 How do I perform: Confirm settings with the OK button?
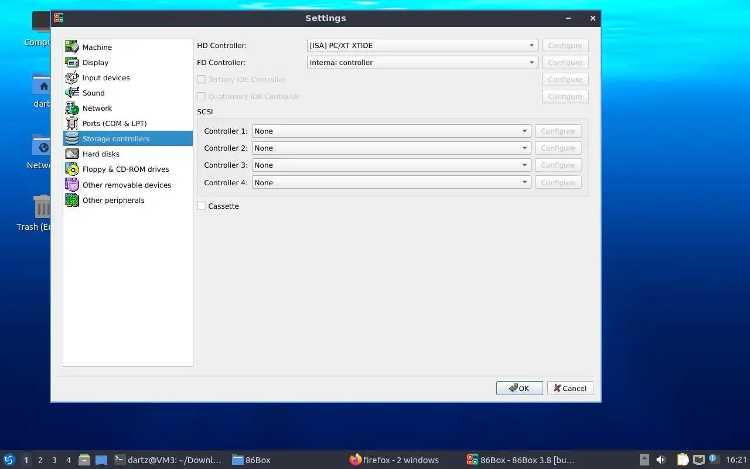(519, 388)
